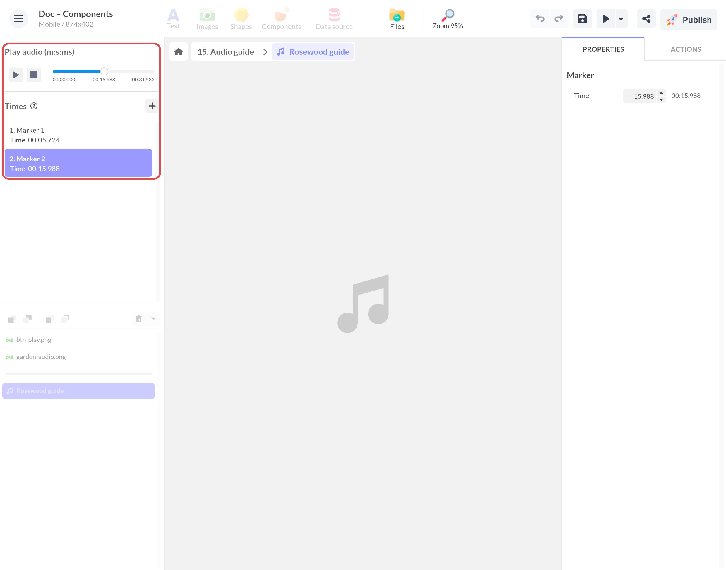Viewport: 726px width, 570px height.
Task: Decrease marker time with down stepper
Action: [x=661, y=99]
